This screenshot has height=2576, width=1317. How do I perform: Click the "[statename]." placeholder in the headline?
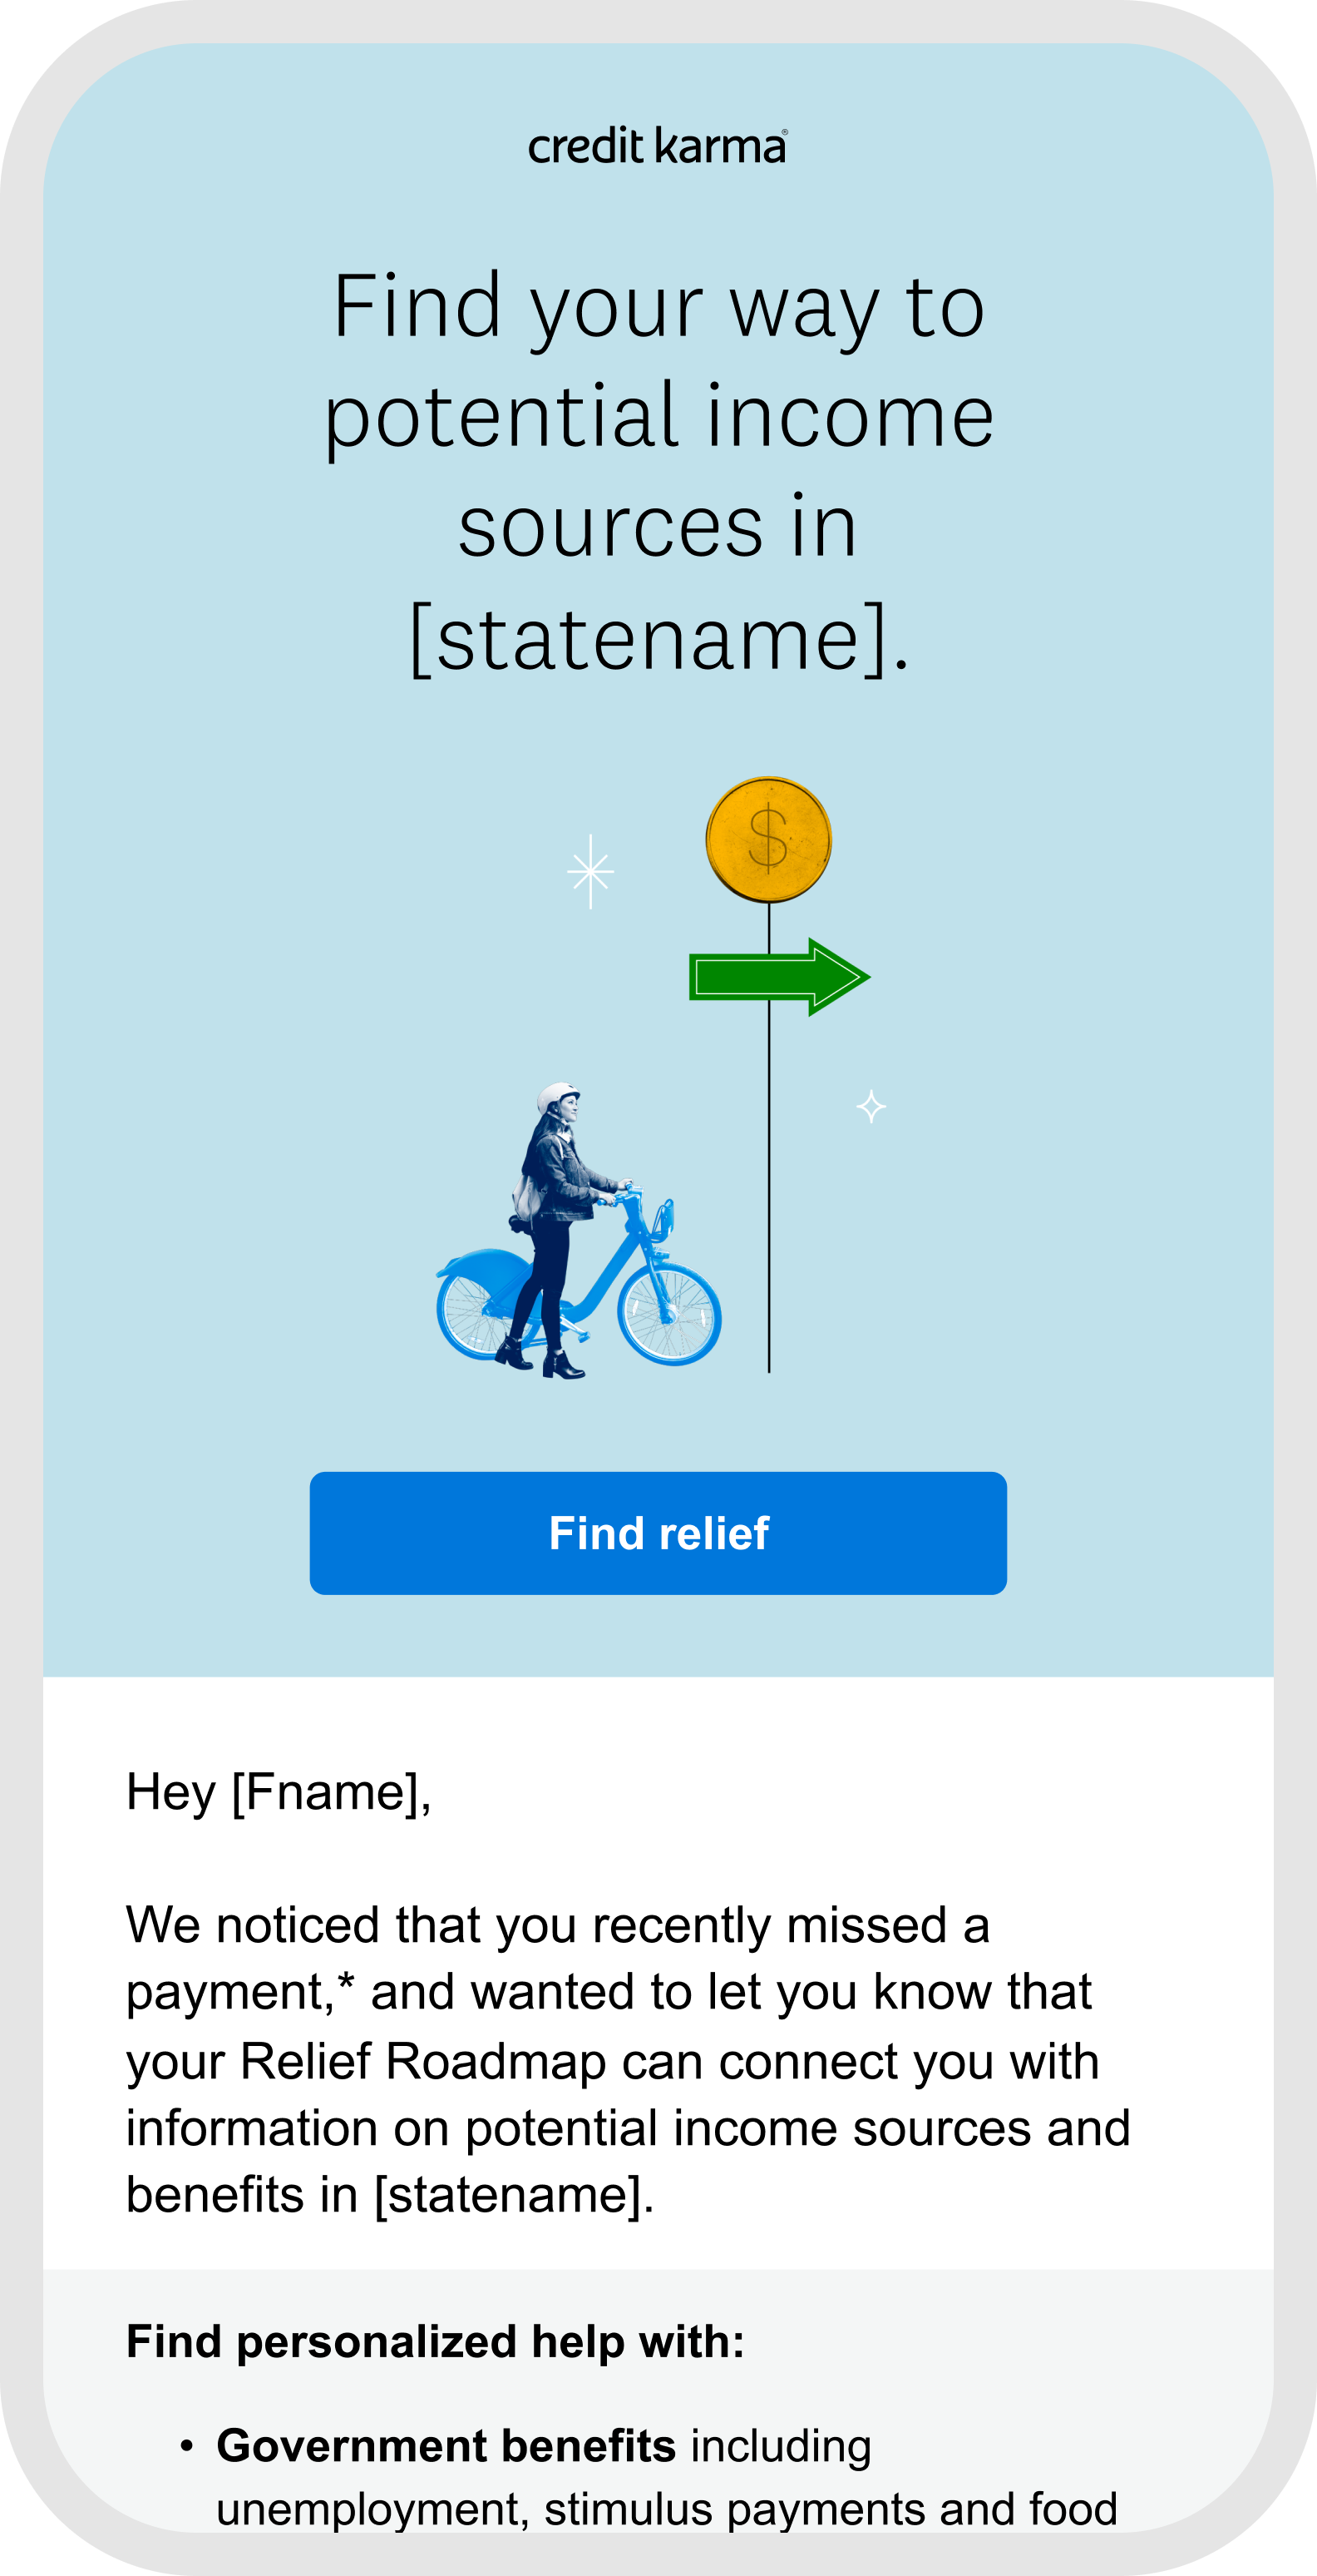pyautogui.click(x=659, y=638)
